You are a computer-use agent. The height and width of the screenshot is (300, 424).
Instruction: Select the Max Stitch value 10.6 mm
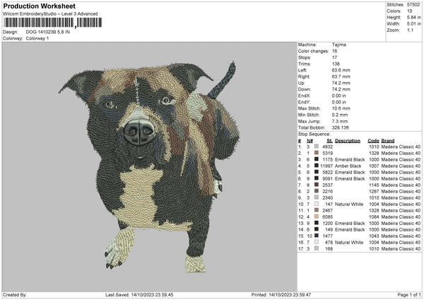[341, 108]
